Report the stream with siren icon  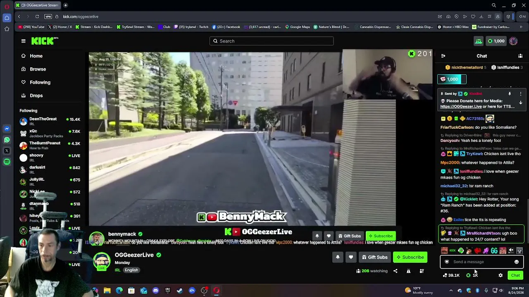pyautogui.click(x=408, y=271)
